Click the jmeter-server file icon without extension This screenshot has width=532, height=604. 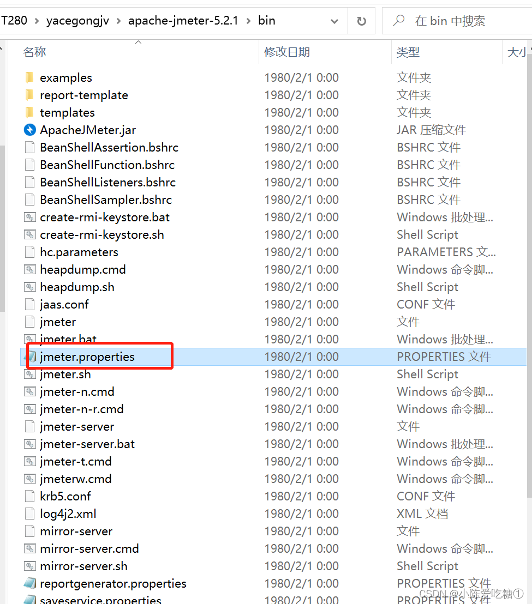[29, 426]
